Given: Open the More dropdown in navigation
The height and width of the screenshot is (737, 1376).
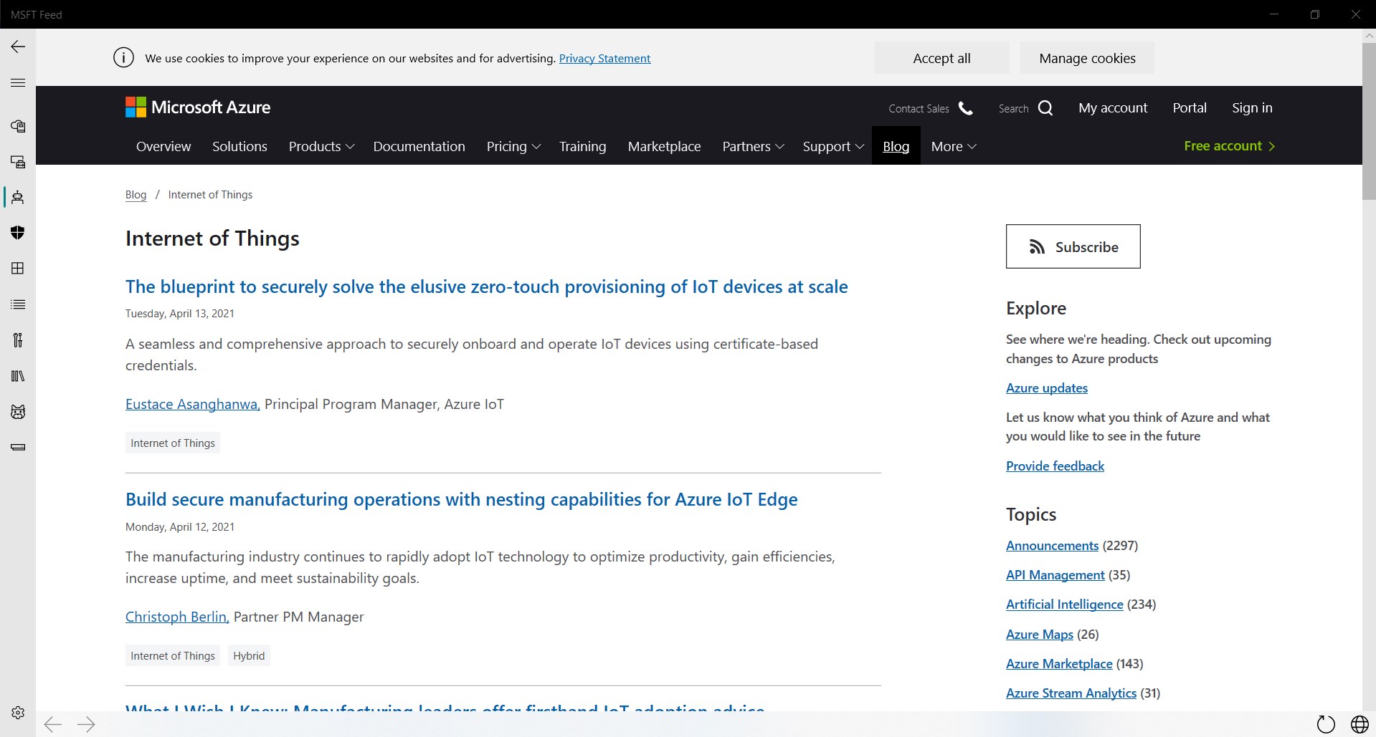Looking at the screenshot, I should [x=953, y=147].
